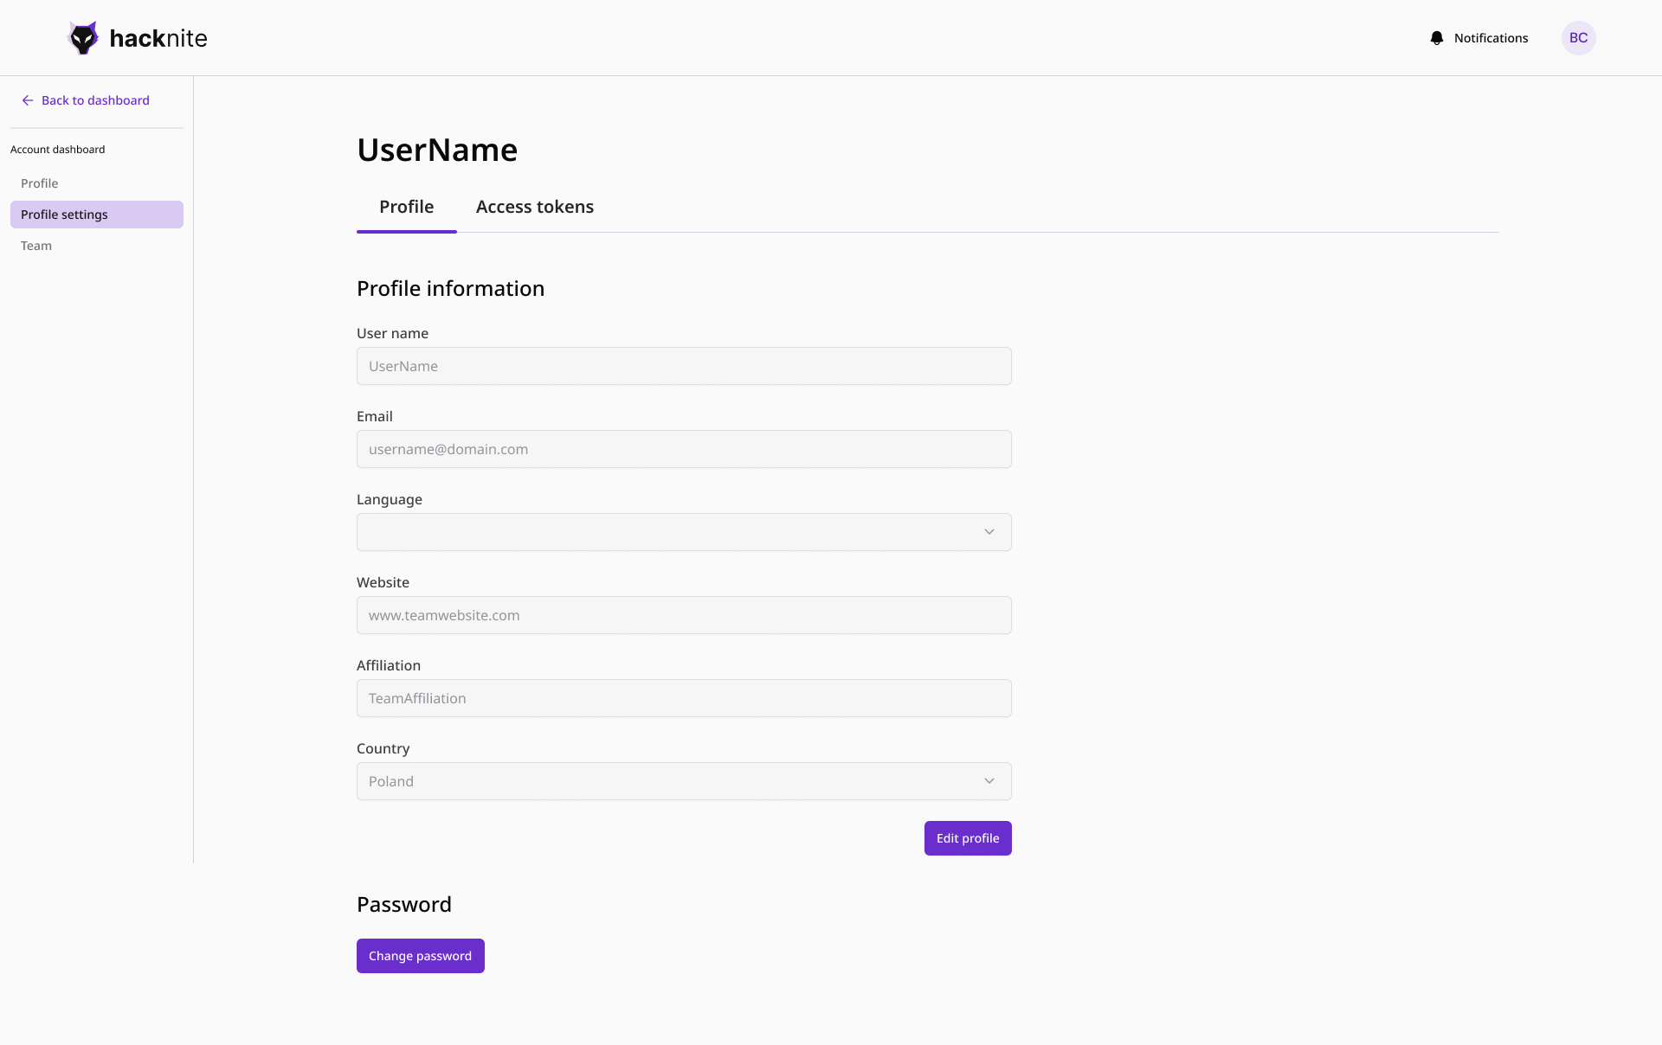Focus the Email input field
This screenshot has width=1662, height=1045.
coord(684,449)
